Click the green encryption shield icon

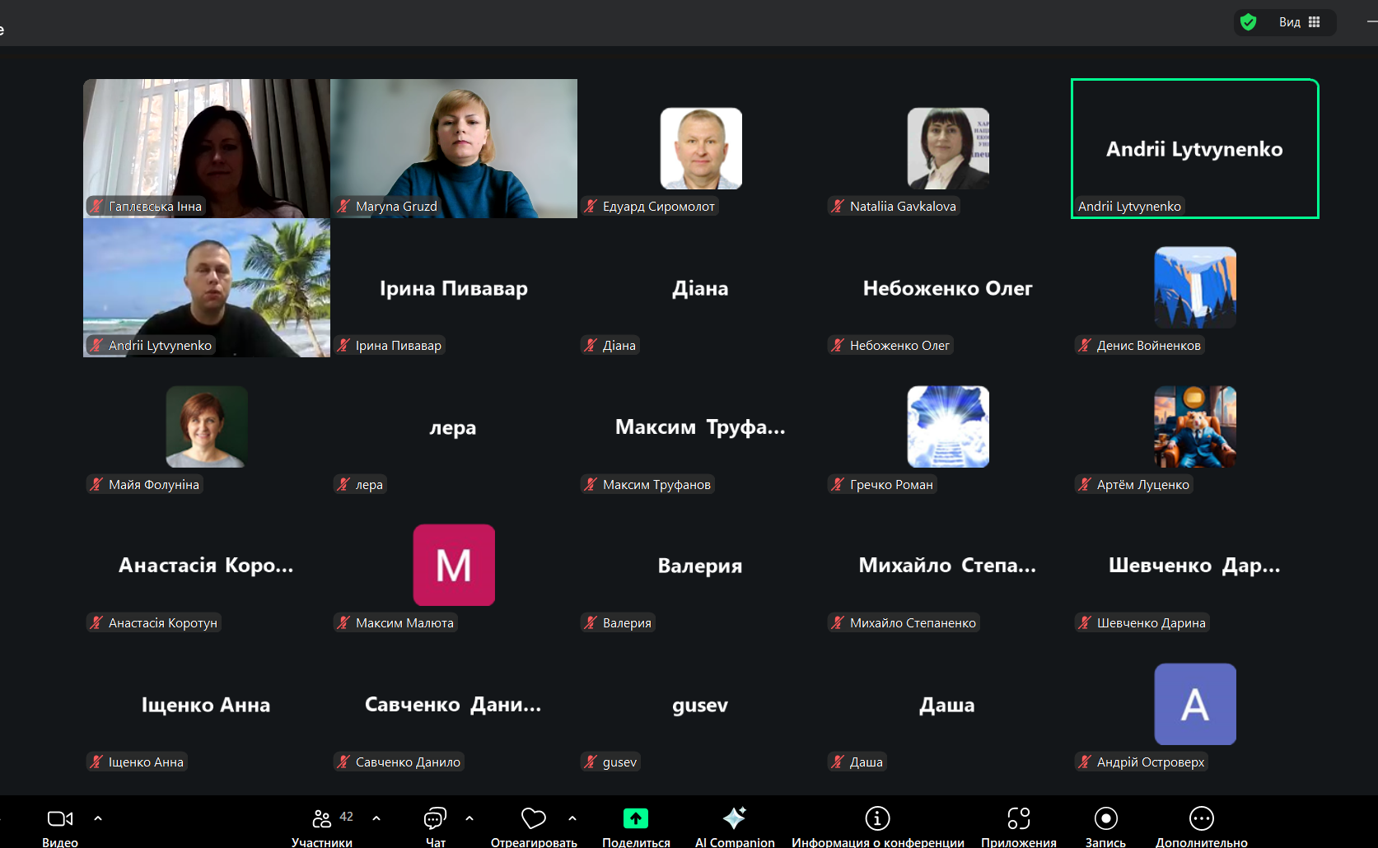1248,22
